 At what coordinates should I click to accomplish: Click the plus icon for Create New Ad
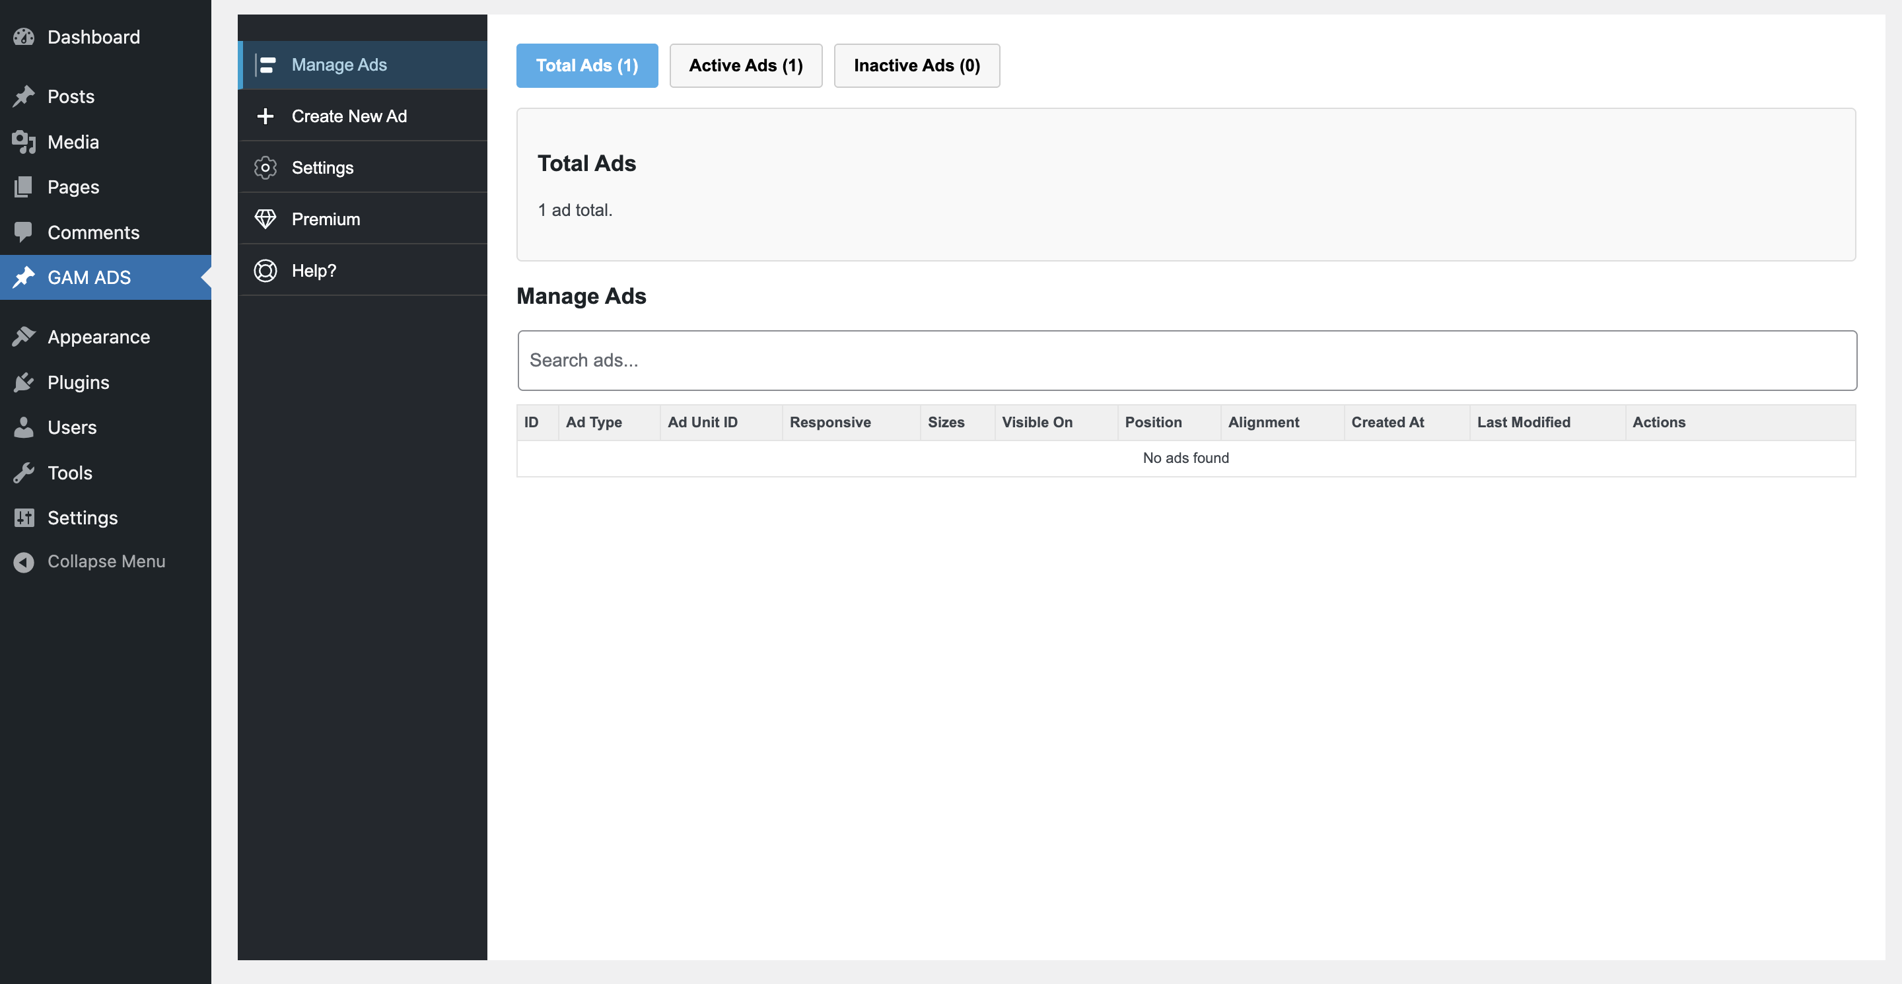pyautogui.click(x=265, y=116)
